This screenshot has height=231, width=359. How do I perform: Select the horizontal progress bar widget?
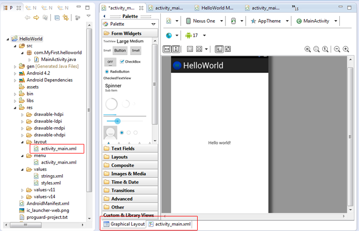(x=125, y=115)
